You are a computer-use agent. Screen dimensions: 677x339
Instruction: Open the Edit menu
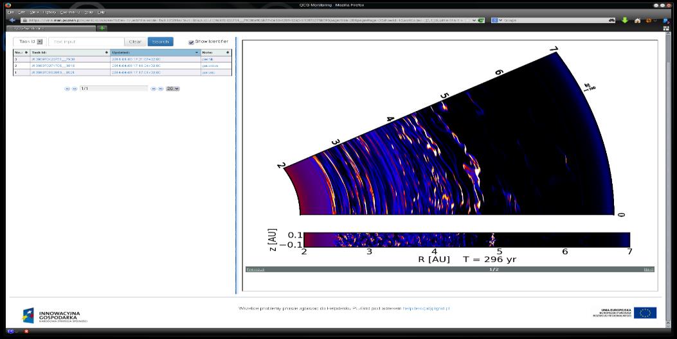pos(22,12)
